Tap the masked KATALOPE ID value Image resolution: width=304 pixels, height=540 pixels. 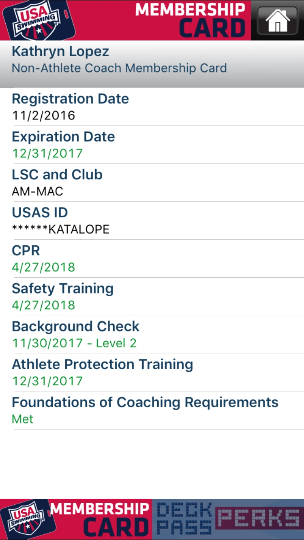click(x=61, y=230)
